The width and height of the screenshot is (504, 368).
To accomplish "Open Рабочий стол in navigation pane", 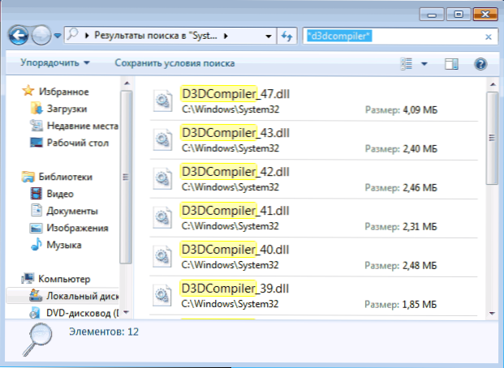I will (78, 143).
